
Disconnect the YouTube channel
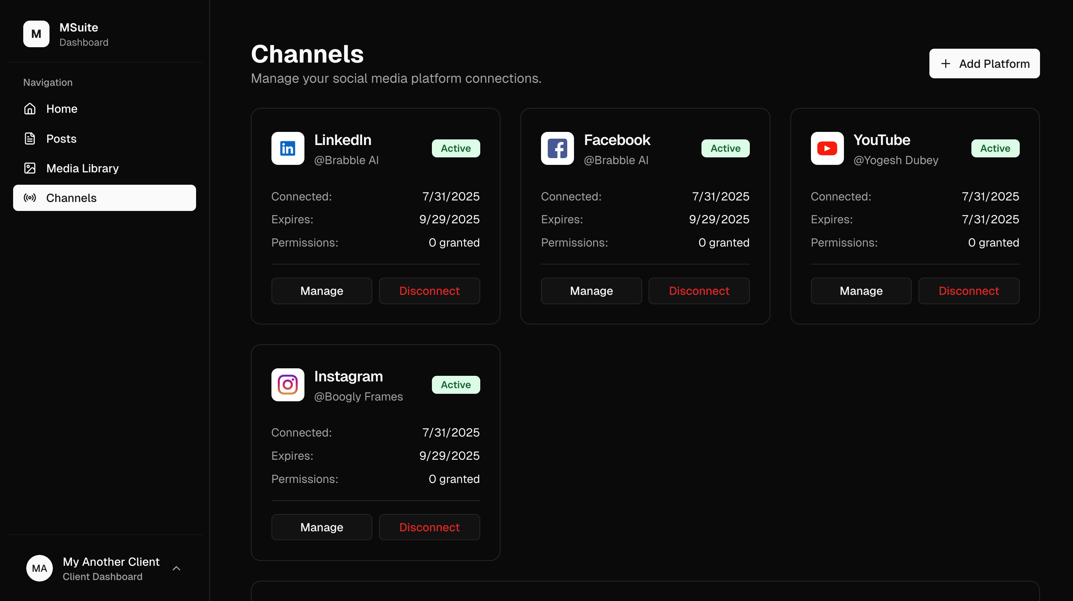(969, 290)
